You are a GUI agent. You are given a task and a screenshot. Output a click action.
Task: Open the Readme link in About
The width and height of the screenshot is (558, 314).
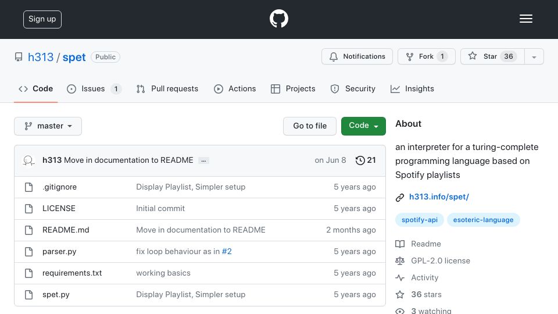pos(425,244)
